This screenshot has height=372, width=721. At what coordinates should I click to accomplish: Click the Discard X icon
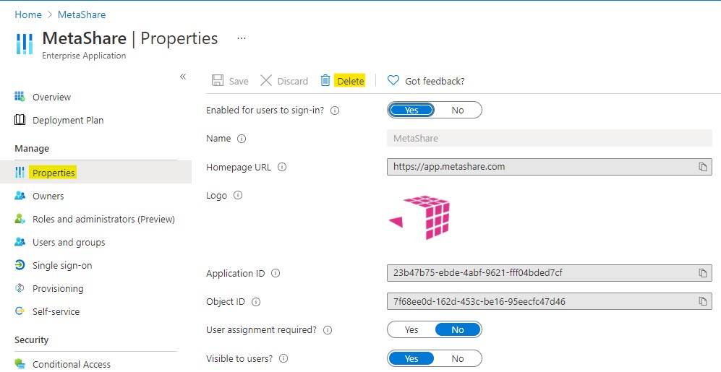tap(266, 80)
